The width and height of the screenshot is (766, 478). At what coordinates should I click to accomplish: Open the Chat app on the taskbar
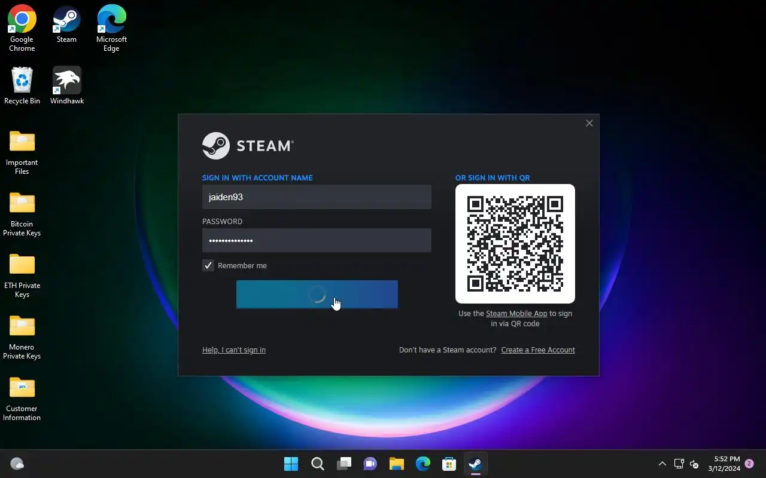[370, 464]
